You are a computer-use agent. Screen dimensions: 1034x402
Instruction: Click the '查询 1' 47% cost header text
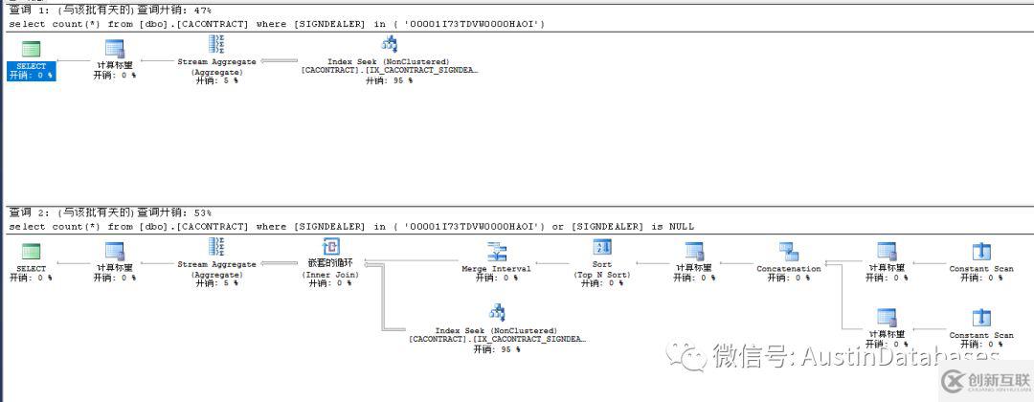[110, 11]
